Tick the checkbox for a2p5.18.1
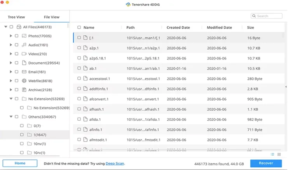This screenshot has height=170, width=288. (x=79, y=58)
